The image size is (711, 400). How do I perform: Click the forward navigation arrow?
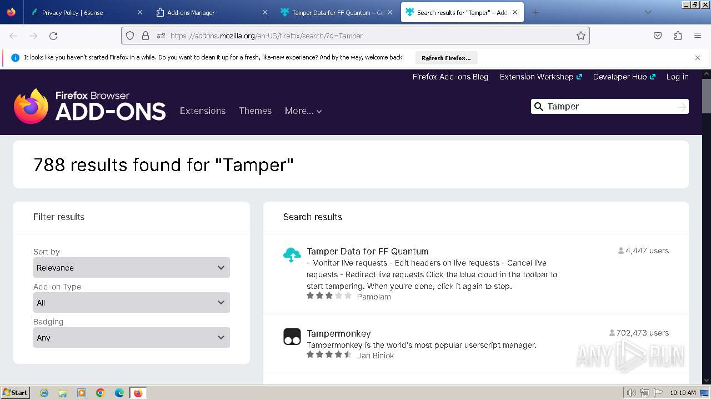(33, 36)
